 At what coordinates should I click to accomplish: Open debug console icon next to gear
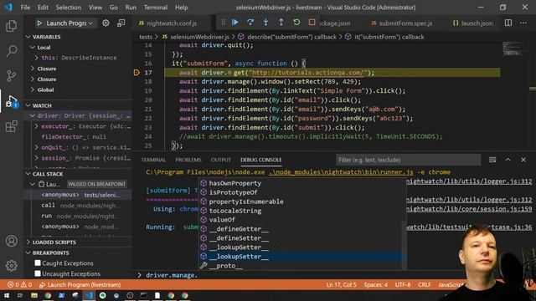pos(121,23)
